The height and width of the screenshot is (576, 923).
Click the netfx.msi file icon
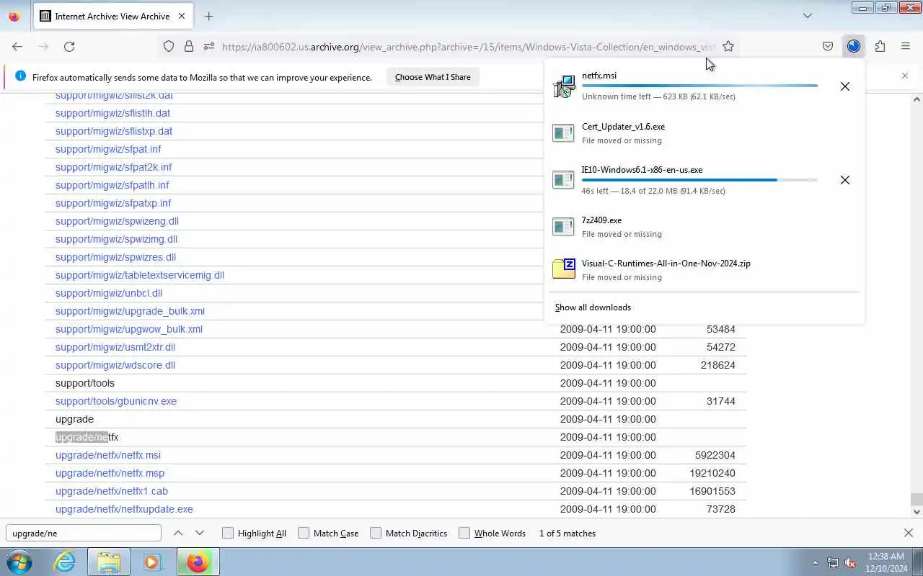point(564,86)
